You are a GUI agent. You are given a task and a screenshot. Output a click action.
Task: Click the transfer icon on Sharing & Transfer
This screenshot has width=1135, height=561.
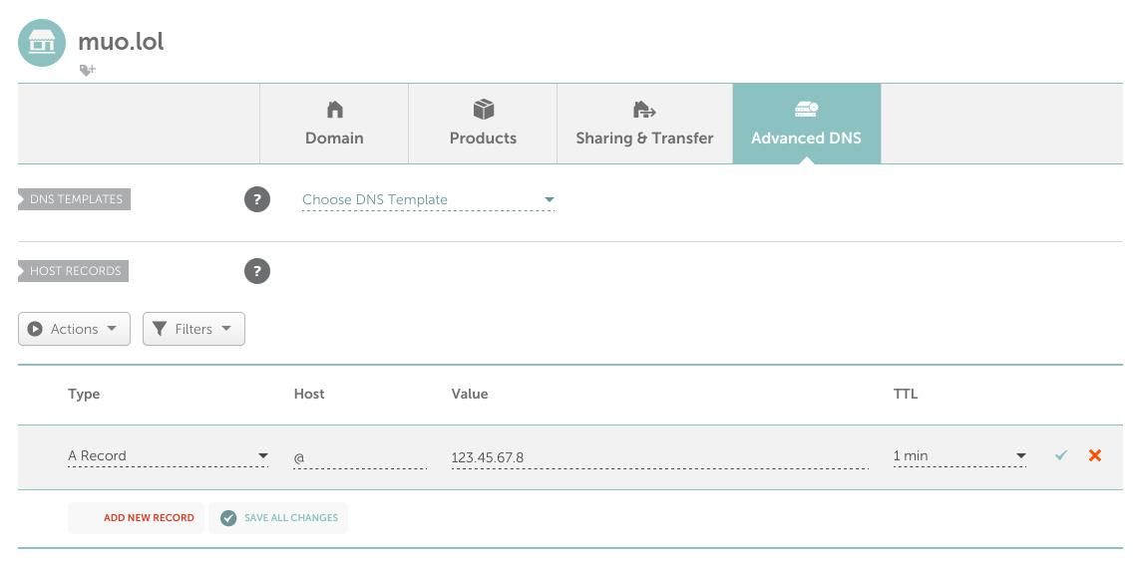click(644, 110)
